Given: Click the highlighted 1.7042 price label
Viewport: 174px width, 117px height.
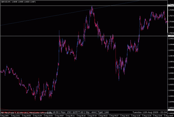Looking at the screenshot, I should [x=171, y=6].
